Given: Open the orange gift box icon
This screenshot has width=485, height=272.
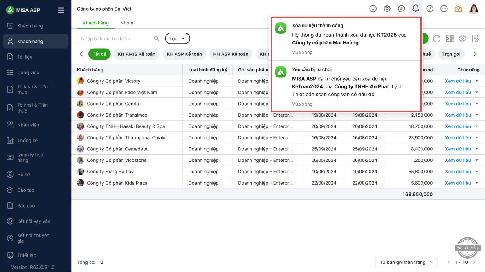Looking at the screenshot, I should pyautogui.click(x=458, y=9).
